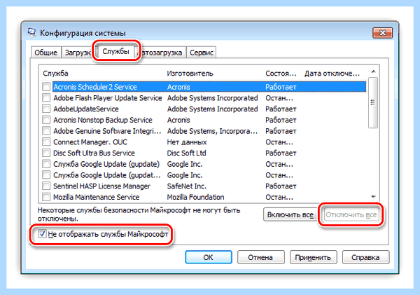This screenshot has height=295, width=420.
Task: Toggle Служба Google Update (gupdate) checkbox
Action: (46, 163)
